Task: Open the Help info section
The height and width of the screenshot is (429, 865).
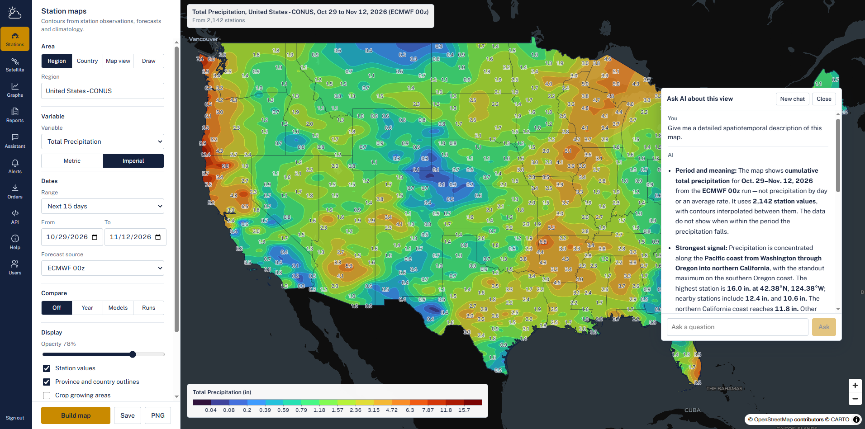Action: [x=15, y=242]
